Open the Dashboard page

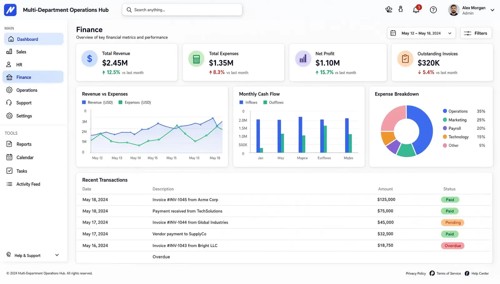point(33,39)
